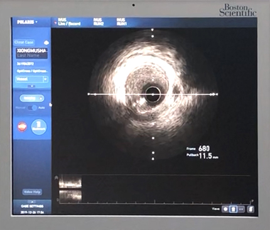The image size is (270, 230).
Task: Open the Vessel dropdown arrow
Action: (x=45, y=79)
